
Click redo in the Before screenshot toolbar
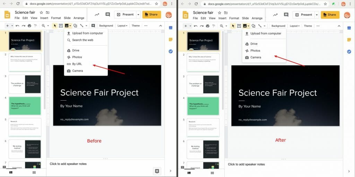(23, 26)
